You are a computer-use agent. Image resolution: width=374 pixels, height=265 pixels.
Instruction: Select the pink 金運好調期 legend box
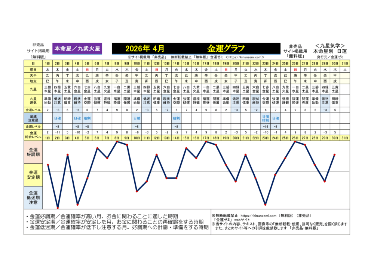point(33,154)
